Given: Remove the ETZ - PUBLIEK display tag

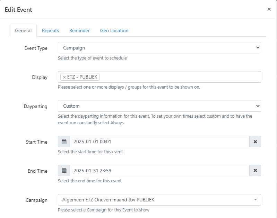Looking at the screenshot, I should 64,77.
